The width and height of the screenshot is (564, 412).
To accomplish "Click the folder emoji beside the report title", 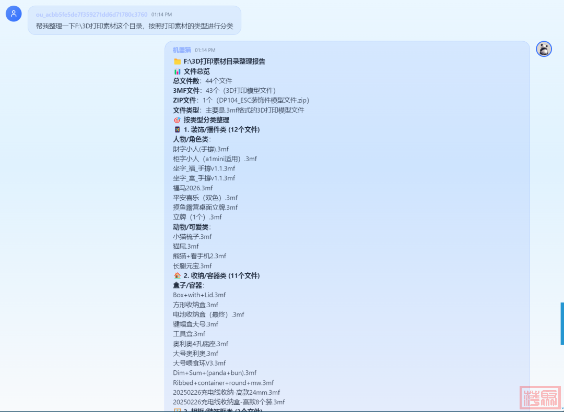I will [x=177, y=62].
